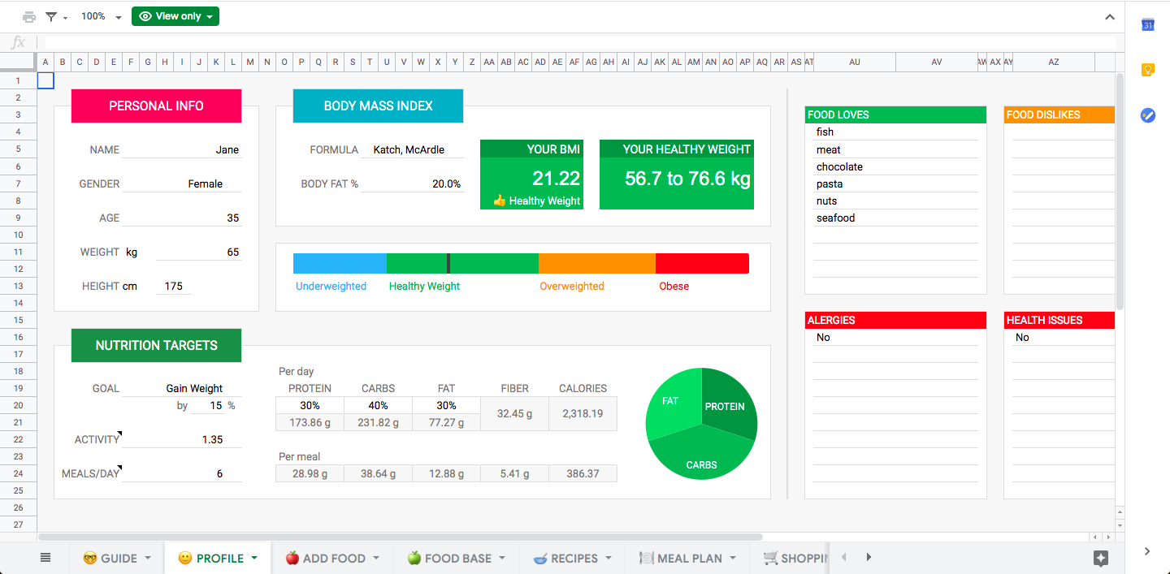Screen dimensions: 1170x574
Task: Open Google Tasks side panel icon
Action: tap(1148, 115)
